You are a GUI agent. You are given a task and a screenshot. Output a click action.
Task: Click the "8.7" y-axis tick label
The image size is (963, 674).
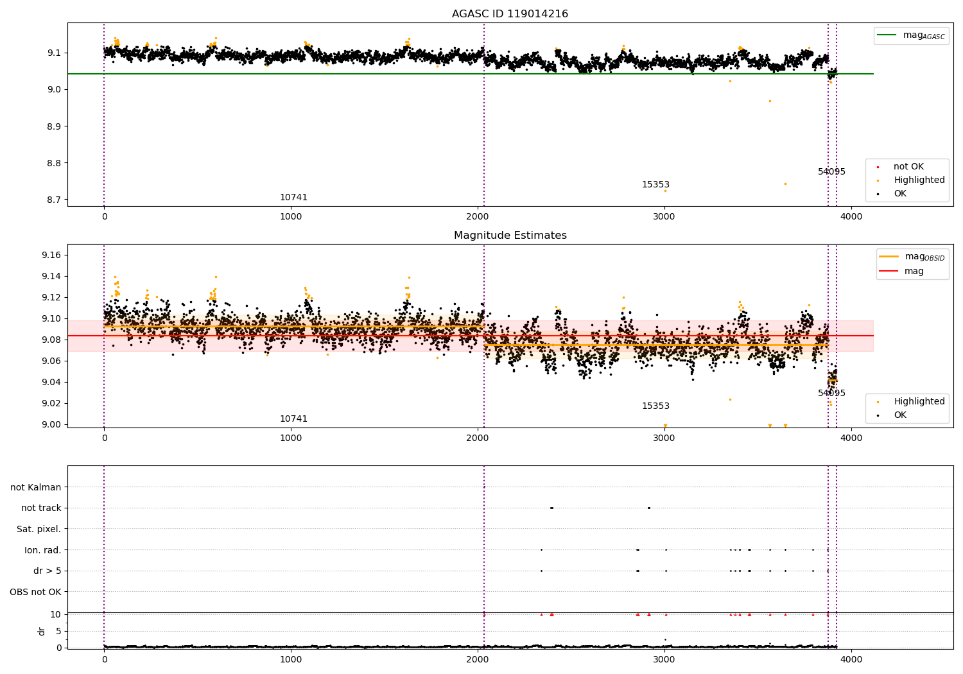(53, 200)
